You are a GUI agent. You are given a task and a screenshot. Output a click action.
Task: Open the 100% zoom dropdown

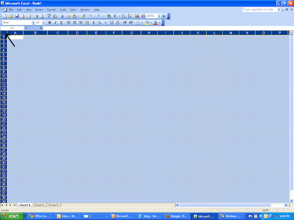pos(159,16)
